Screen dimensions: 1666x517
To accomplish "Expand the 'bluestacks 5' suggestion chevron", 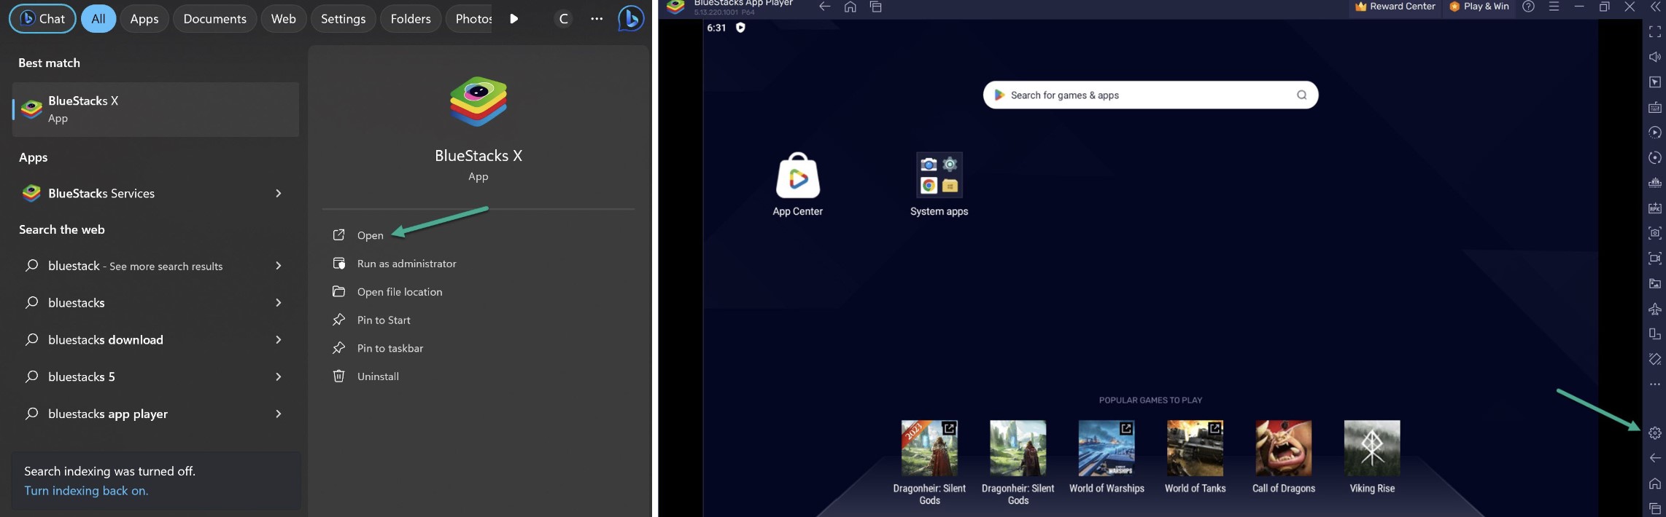I will click(278, 376).
